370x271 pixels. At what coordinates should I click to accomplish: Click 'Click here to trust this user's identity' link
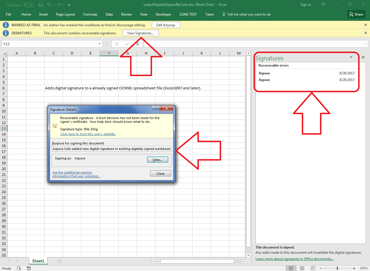(x=88, y=134)
